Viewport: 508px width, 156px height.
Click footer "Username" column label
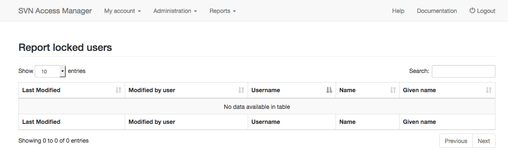(x=266, y=122)
